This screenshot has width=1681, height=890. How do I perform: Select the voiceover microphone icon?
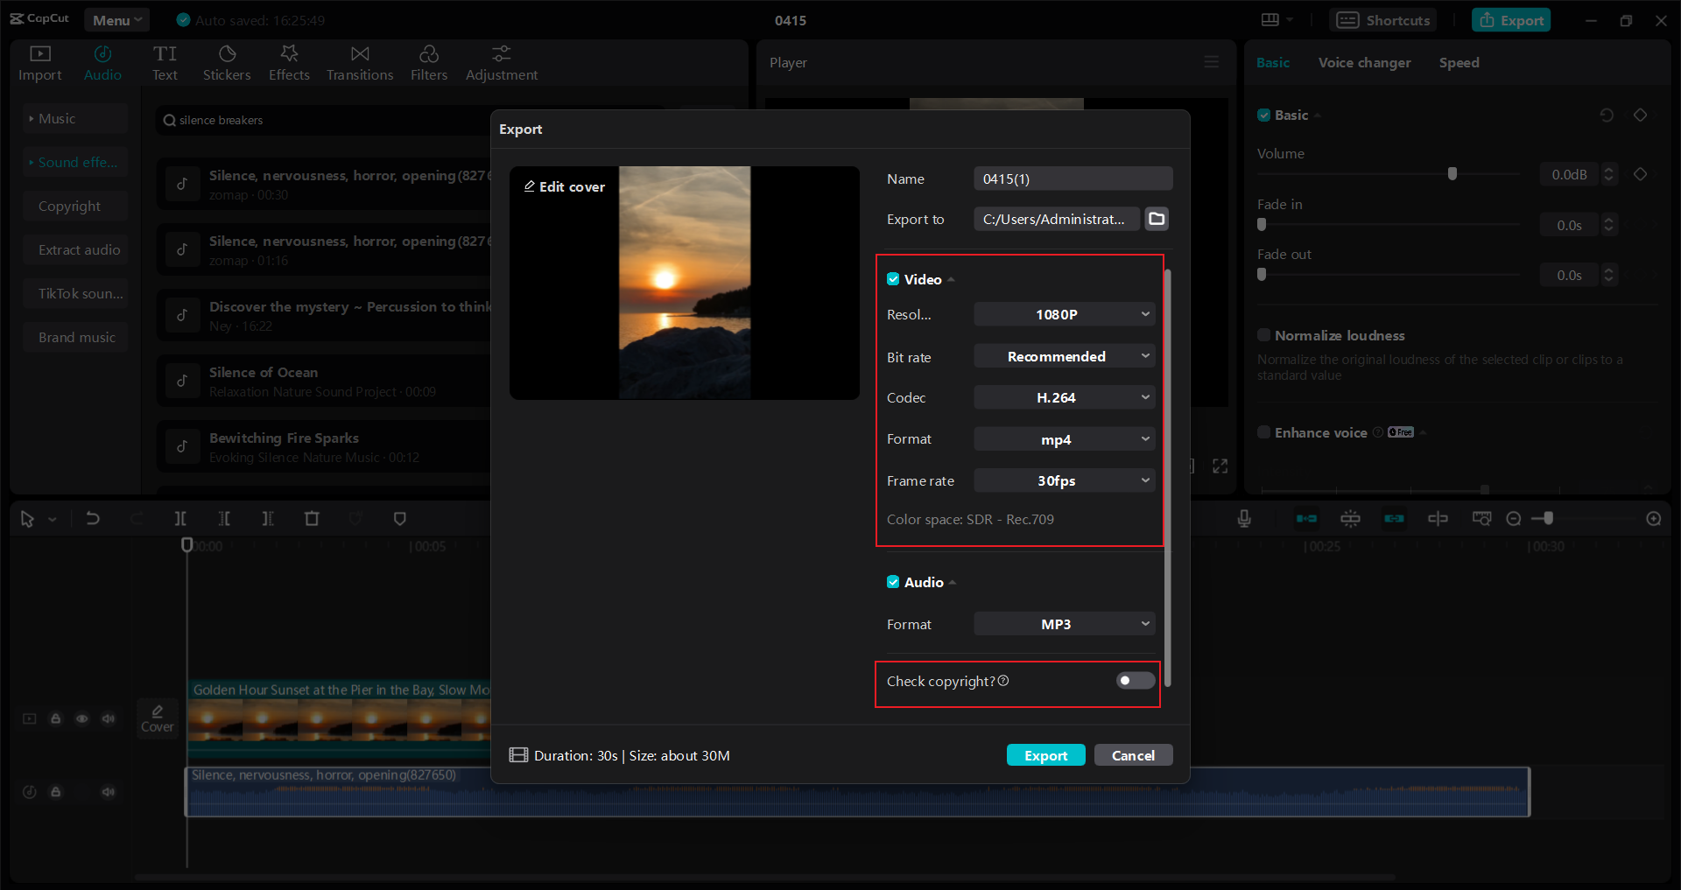1244,518
